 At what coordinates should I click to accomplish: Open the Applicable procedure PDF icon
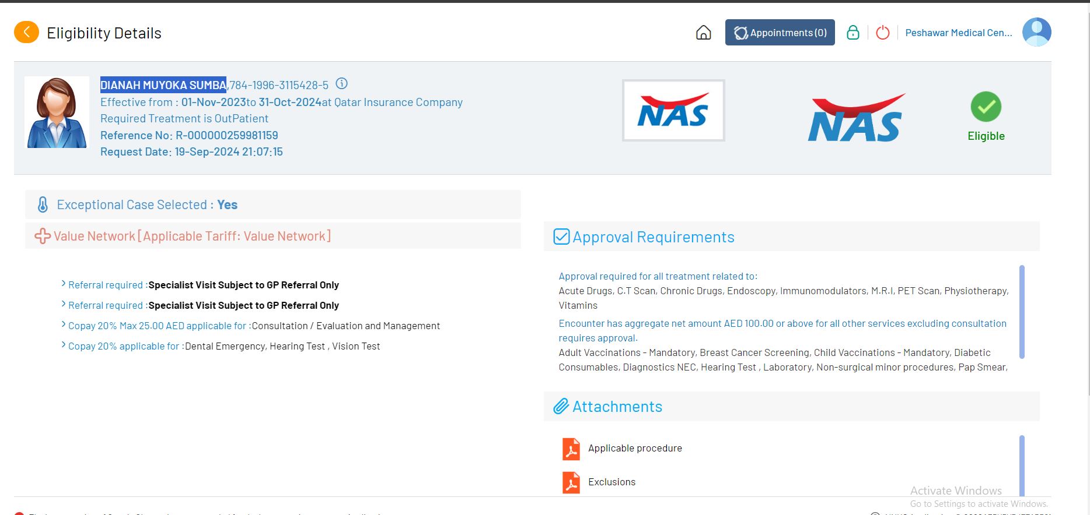(x=571, y=449)
